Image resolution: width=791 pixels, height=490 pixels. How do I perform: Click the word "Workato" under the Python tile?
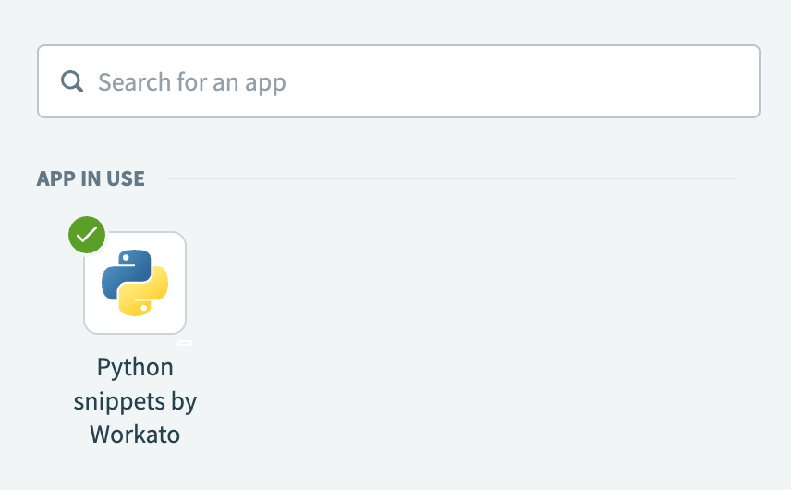pyautogui.click(x=135, y=434)
